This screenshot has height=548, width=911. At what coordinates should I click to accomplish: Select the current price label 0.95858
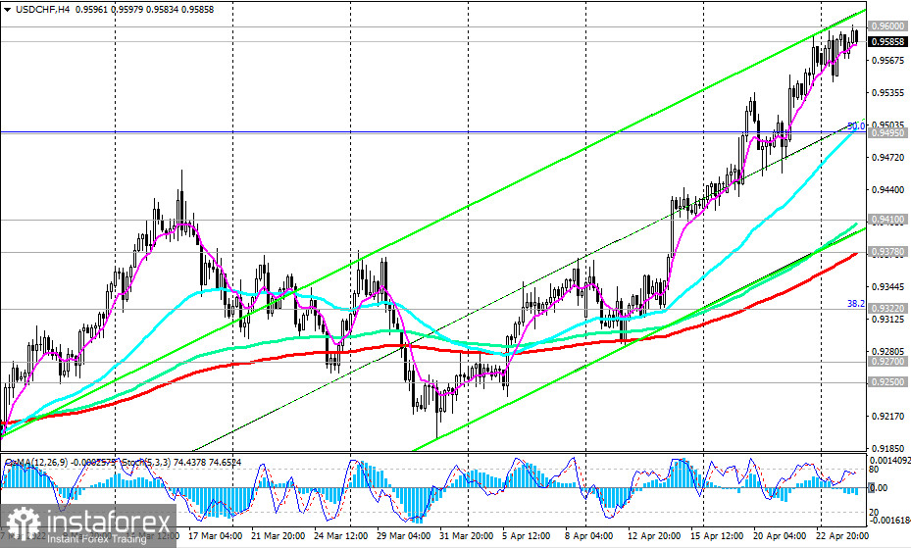(x=888, y=42)
